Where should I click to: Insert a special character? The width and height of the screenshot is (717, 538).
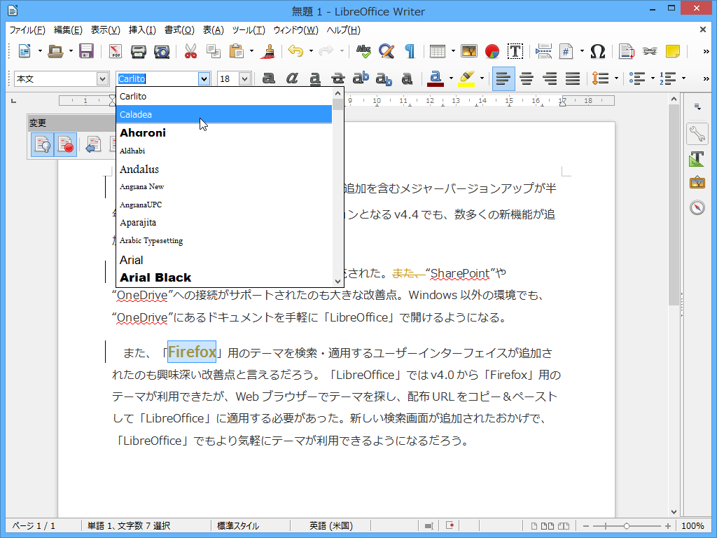[x=599, y=50]
